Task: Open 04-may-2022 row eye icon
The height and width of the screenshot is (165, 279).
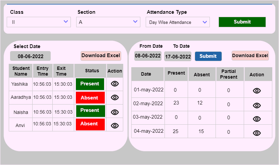Action: [257, 133]
